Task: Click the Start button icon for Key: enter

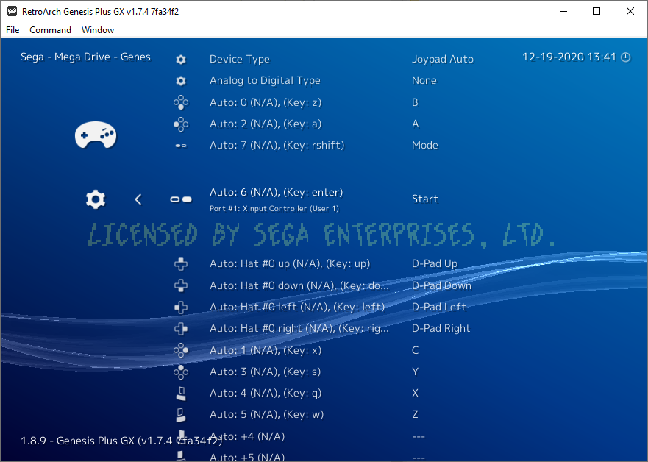Action: (x=181, y=199)
